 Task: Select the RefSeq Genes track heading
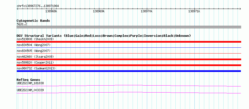tap(29, 80)
